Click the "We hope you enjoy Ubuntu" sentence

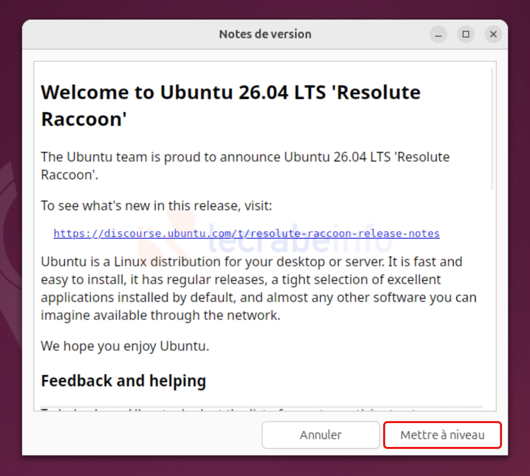point(125,346)
